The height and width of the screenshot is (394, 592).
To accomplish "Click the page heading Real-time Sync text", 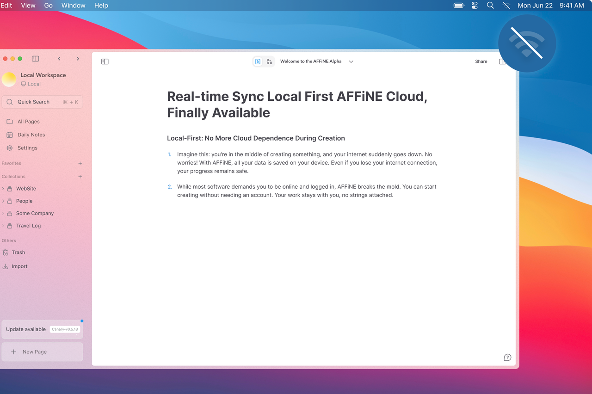I will [297, 105].
